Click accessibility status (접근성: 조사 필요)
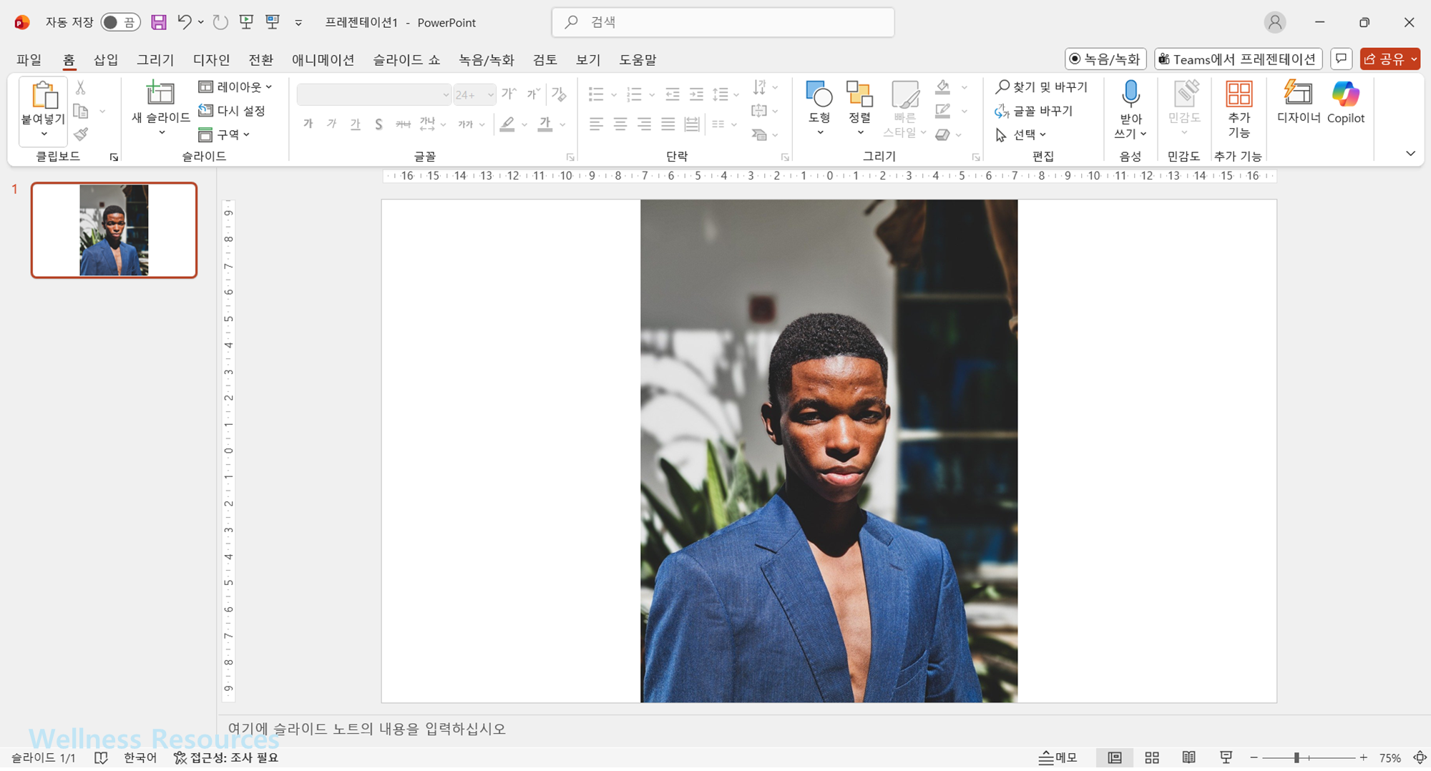Screen dimensions: 1431x771 point(226,758)
